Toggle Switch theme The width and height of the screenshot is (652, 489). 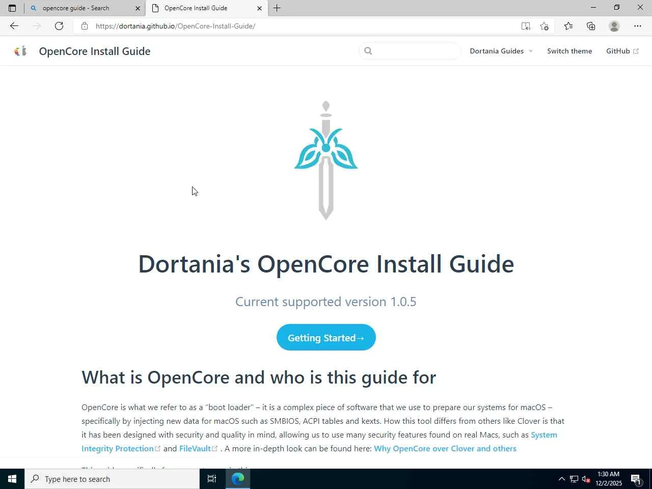(x=569, y=51)
